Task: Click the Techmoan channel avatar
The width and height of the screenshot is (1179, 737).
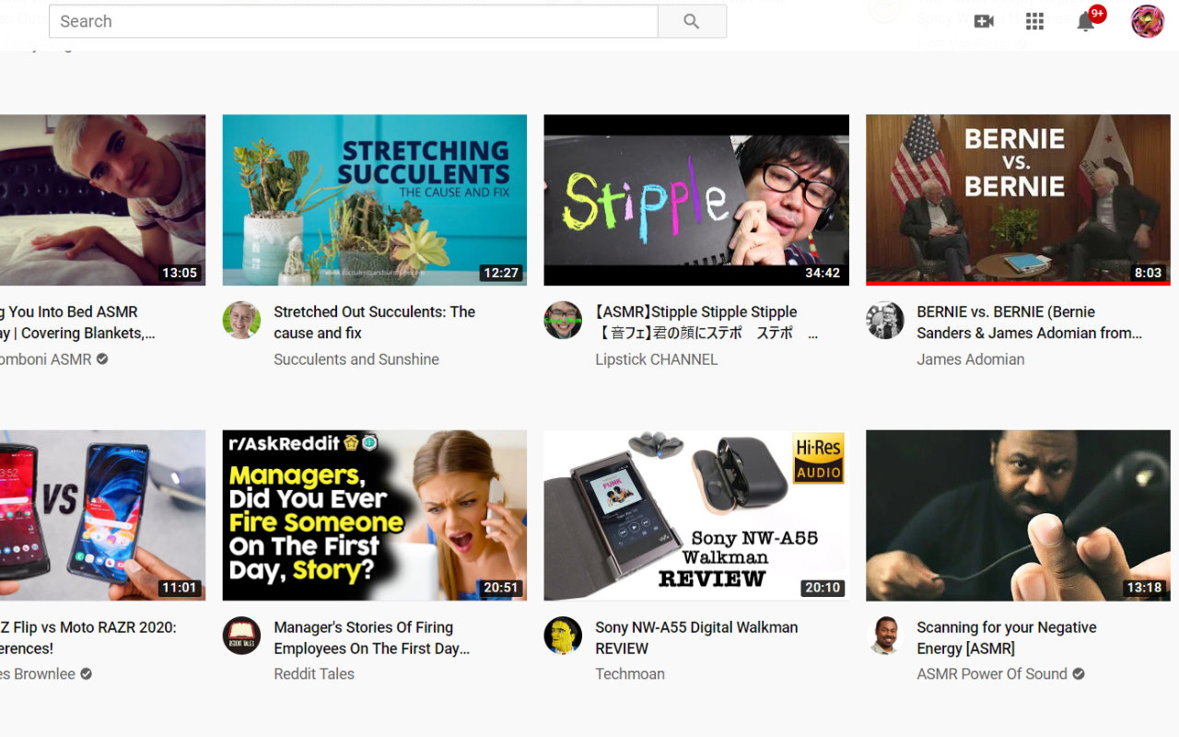Action: tap(563, 635)
